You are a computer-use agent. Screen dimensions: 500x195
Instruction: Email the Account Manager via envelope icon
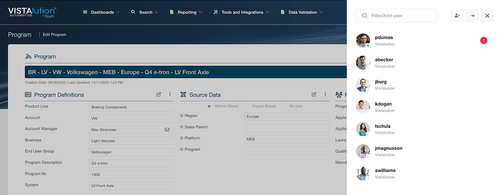click(x=167, y=129)
